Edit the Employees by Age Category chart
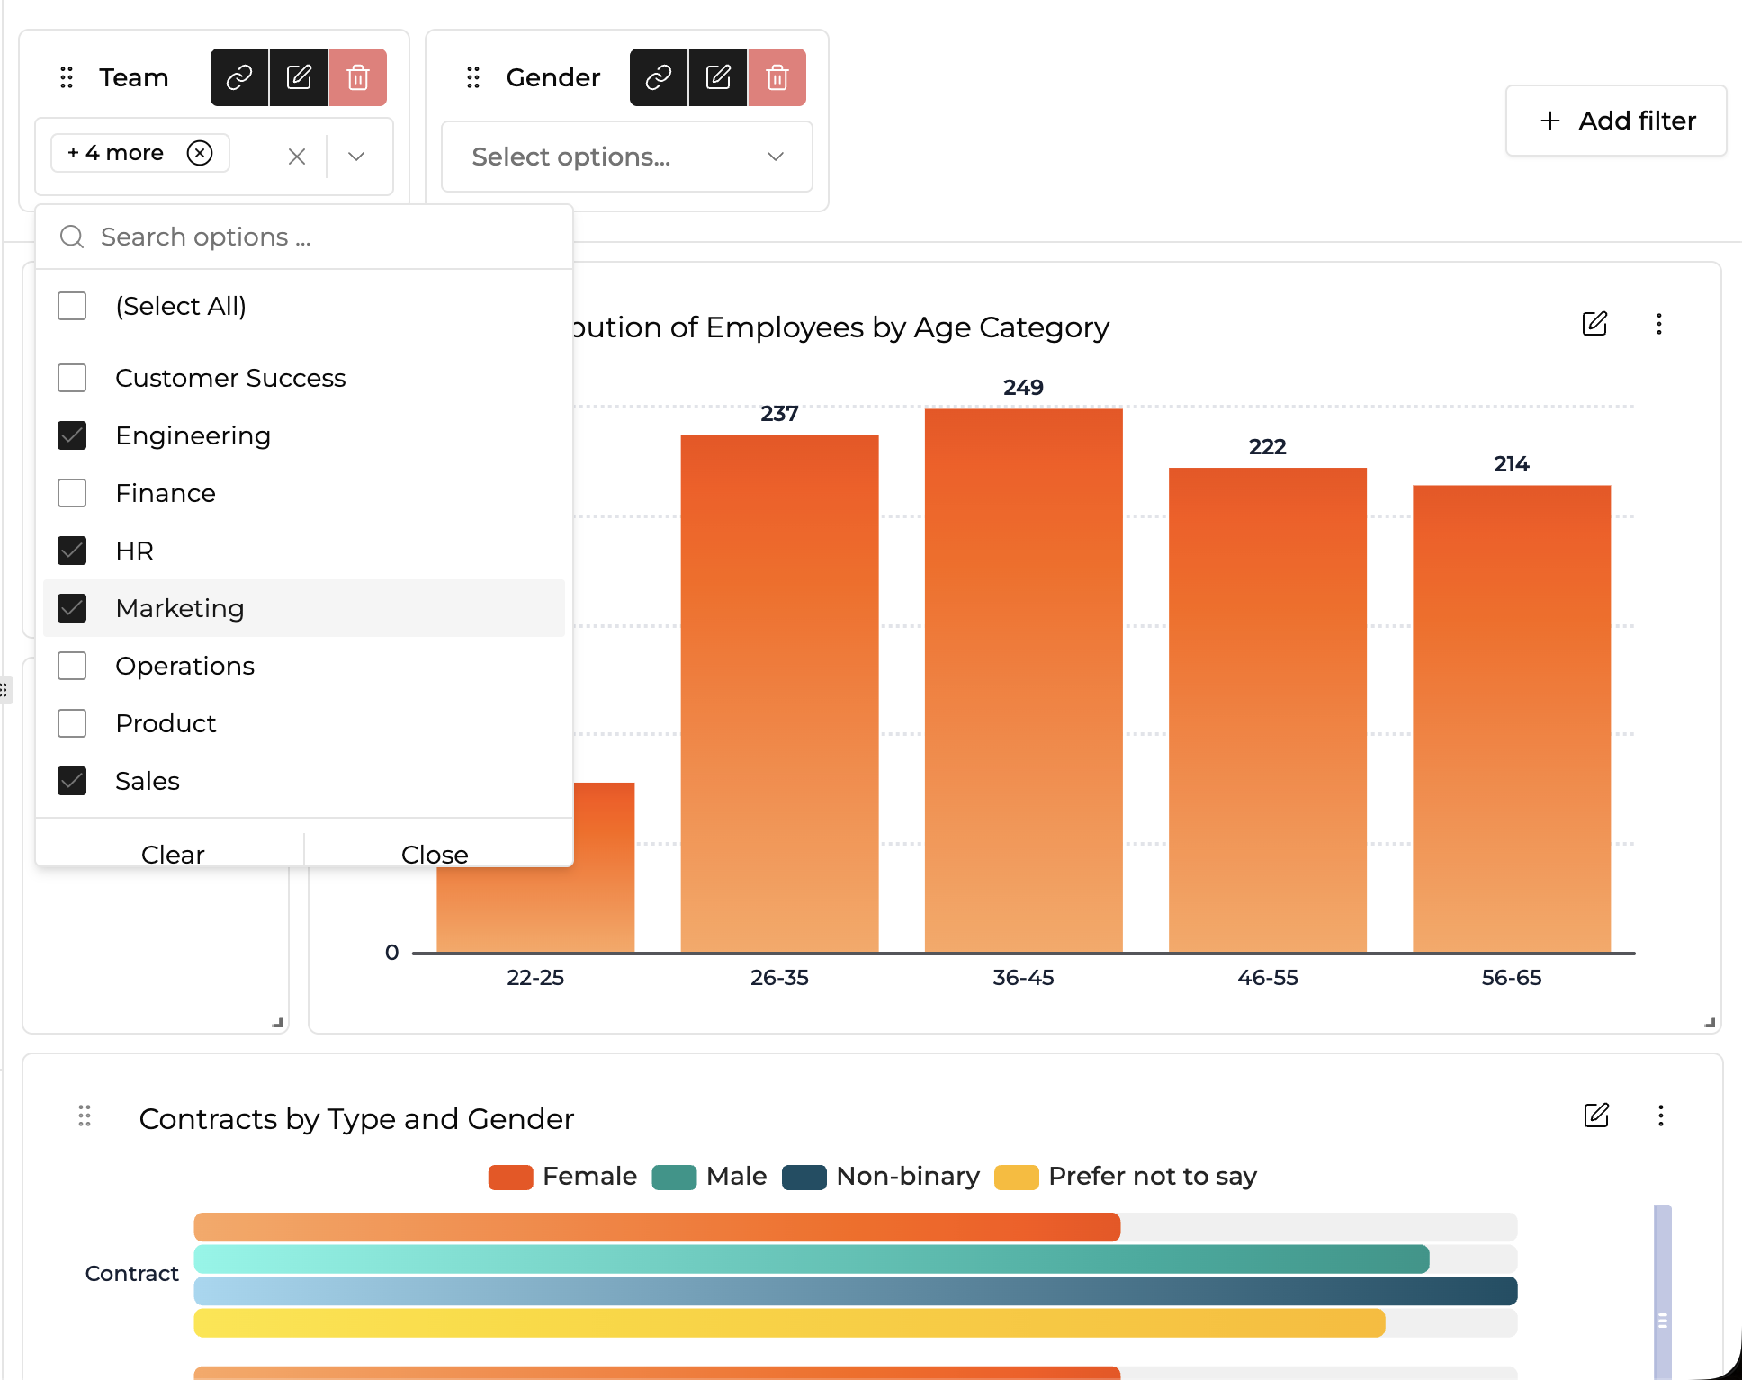Viewport: 1742px width, 1380px height. (1594, 324)
